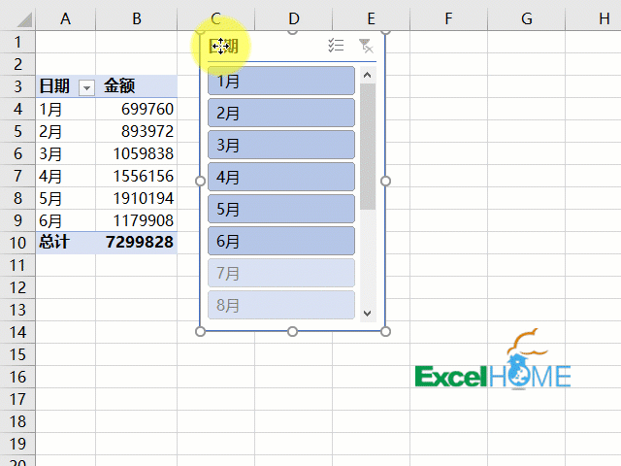Click the slicer title 日期
This screenshot has height=466, width=621.
click(x=223, y=46)
